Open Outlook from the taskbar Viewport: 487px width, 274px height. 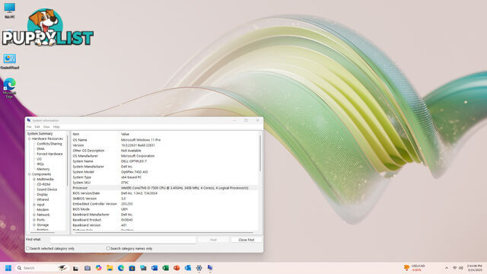click(188, 268)
